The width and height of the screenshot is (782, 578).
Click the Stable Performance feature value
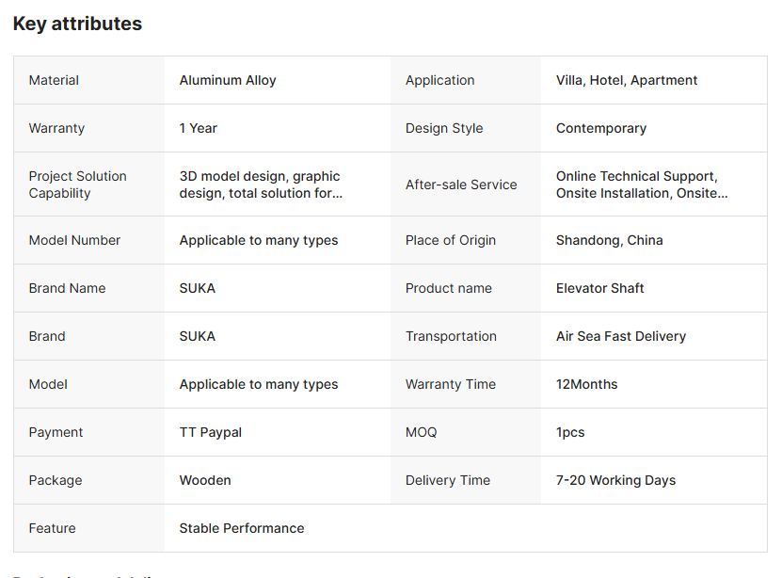pos(242,528)
